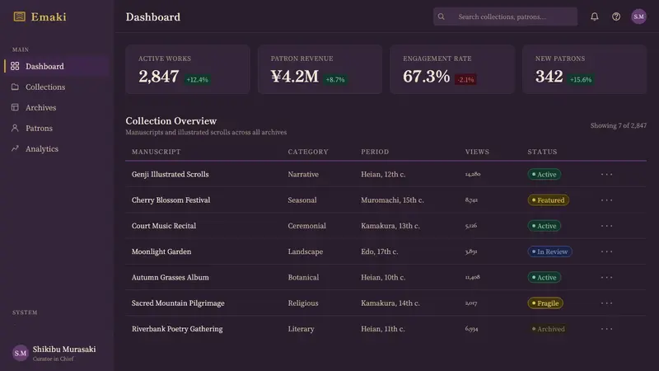Open the SM profile avatar in header
The image size is (659, 371).
coord(638,16)
